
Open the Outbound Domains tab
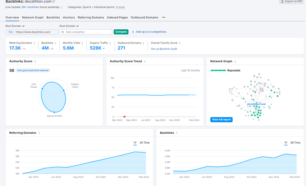144,17
